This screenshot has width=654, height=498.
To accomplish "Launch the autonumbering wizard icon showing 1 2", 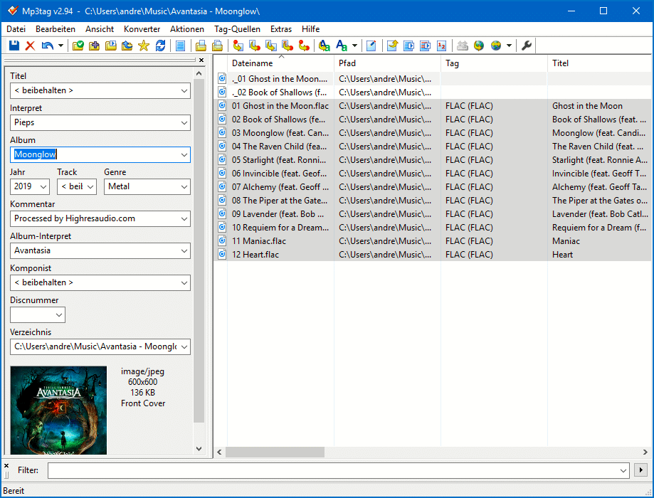I will coord(442,46).
